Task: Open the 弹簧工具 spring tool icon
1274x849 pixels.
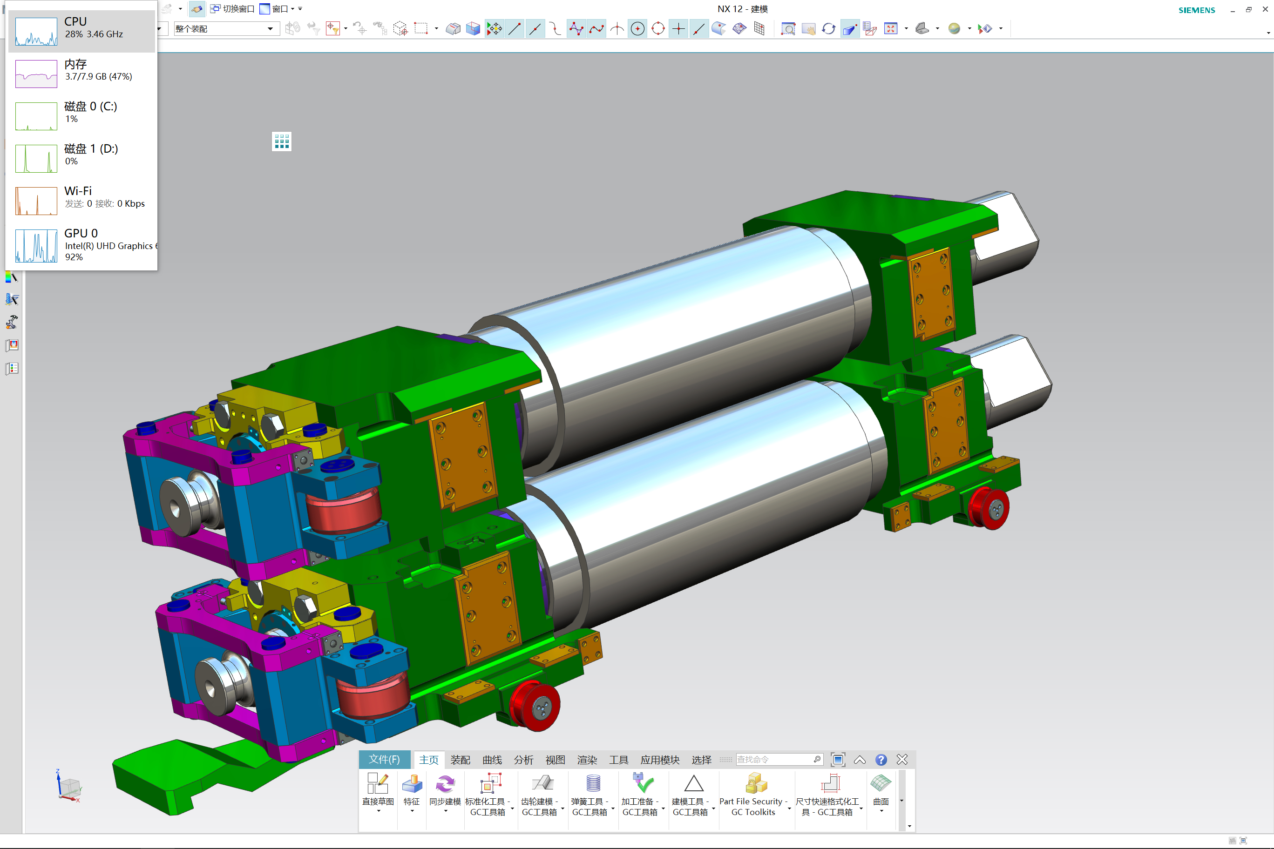Action: [593, 783]
